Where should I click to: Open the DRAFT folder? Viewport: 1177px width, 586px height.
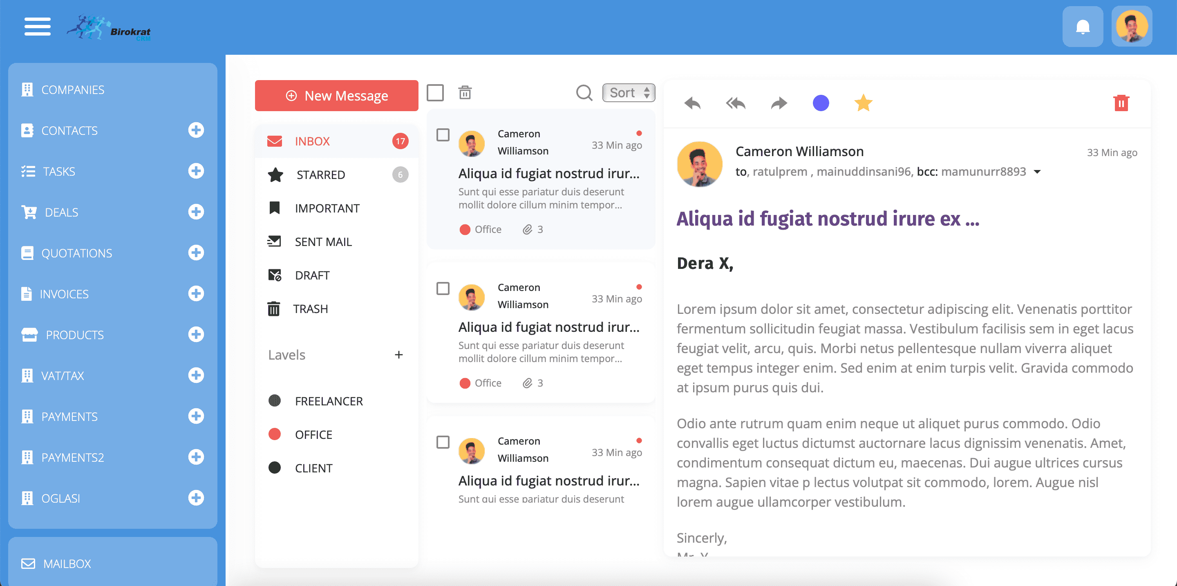pyautogui.click(x=336, y=275)
